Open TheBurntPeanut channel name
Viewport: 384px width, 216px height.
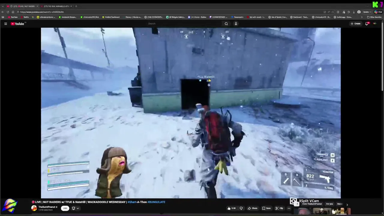pyautogui.click(x=46, y=207)
